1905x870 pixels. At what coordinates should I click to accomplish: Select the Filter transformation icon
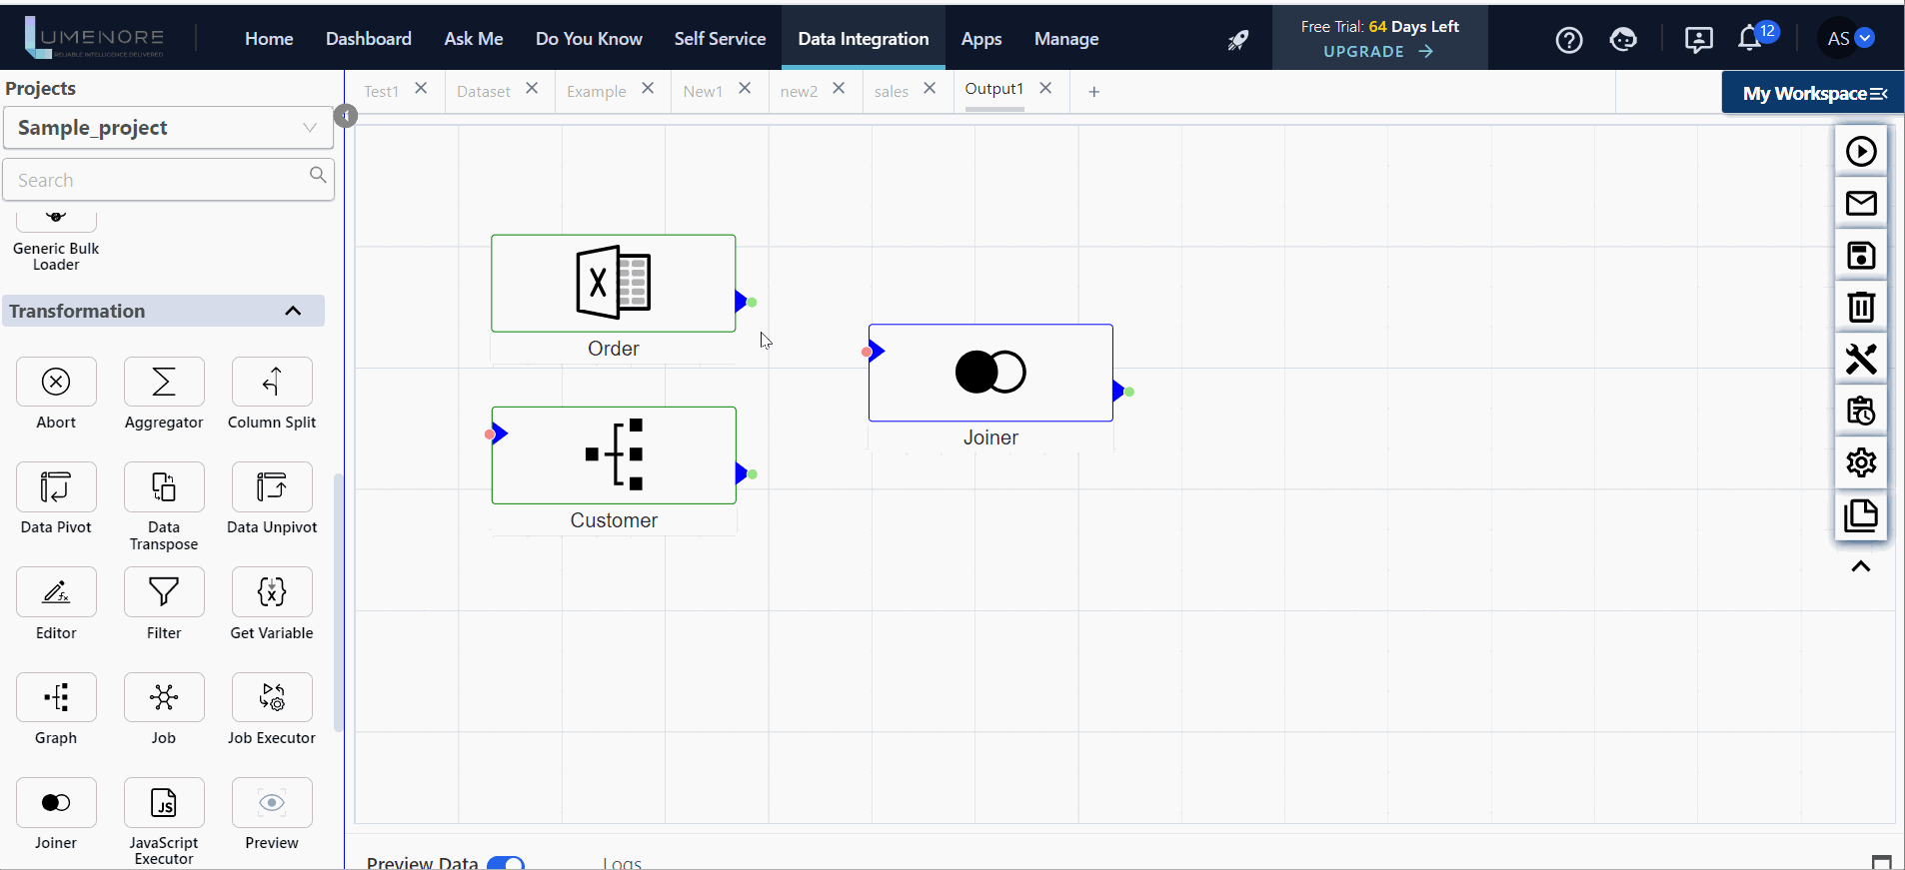[x=164, y=592]
